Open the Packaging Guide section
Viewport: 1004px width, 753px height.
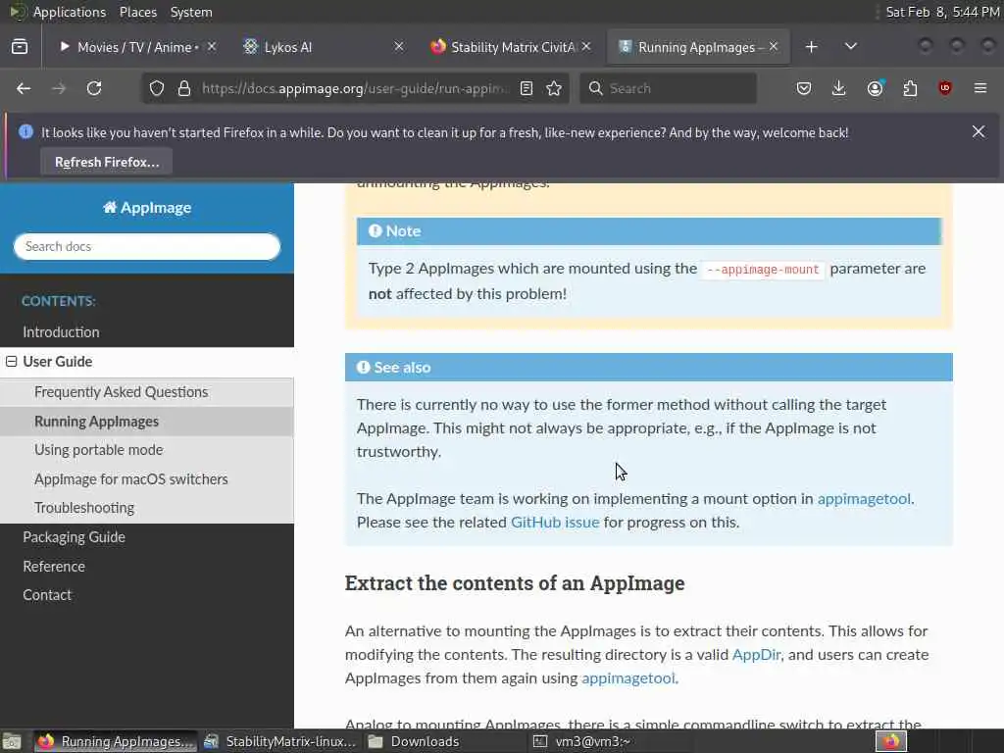pos(74,537)
